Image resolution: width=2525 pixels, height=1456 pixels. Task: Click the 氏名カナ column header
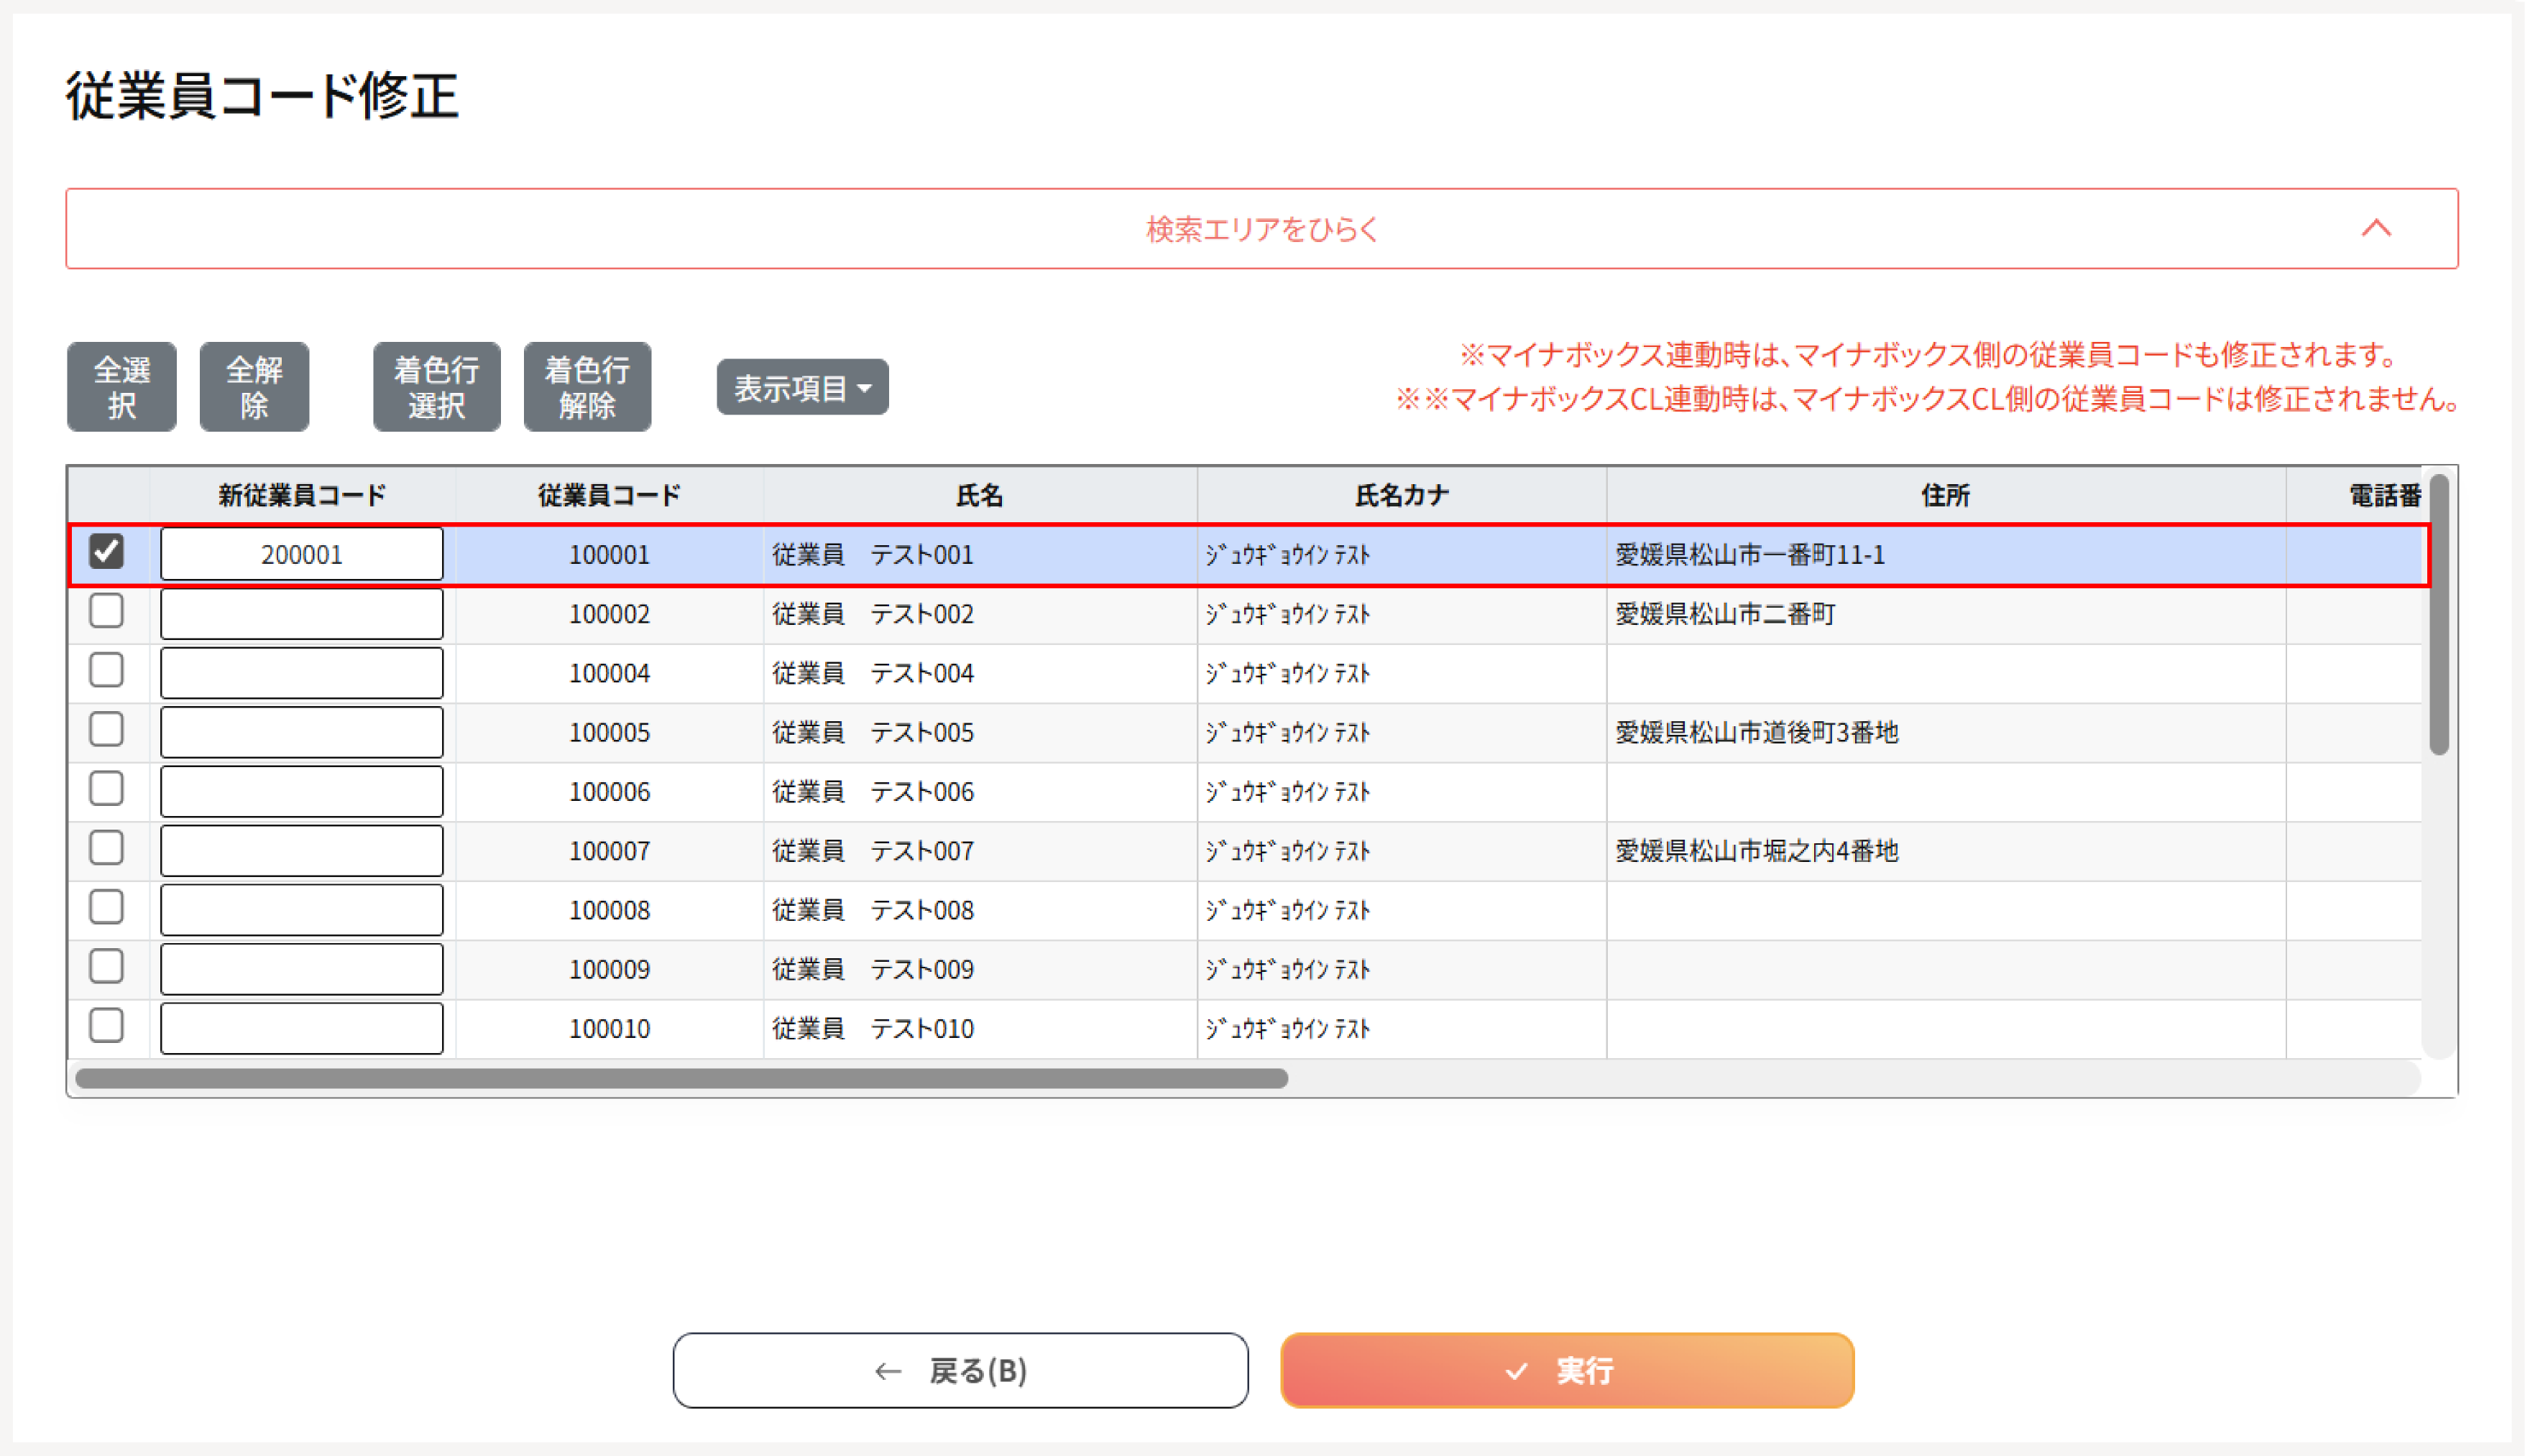tap(1402, 495)
